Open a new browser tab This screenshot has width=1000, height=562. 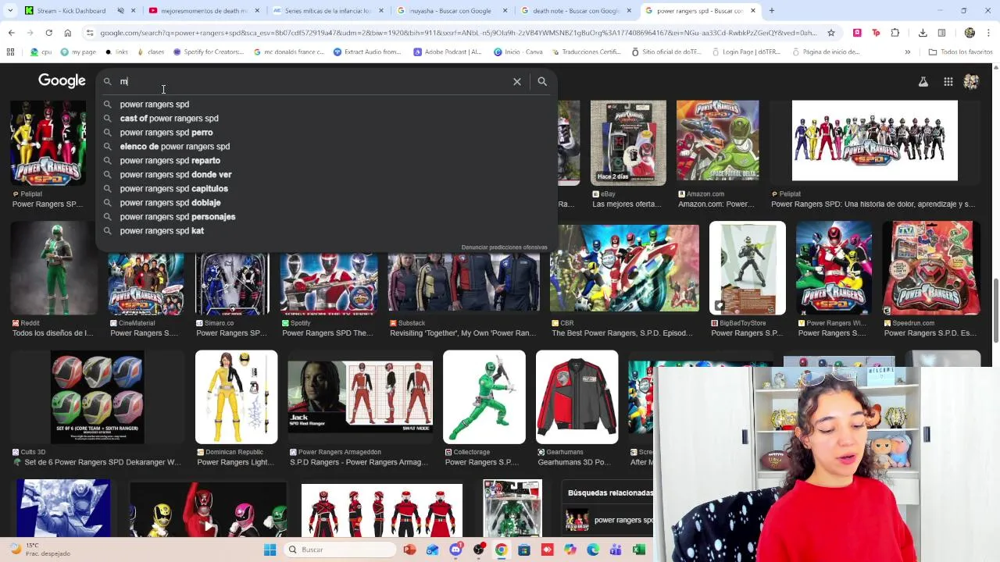772,11
